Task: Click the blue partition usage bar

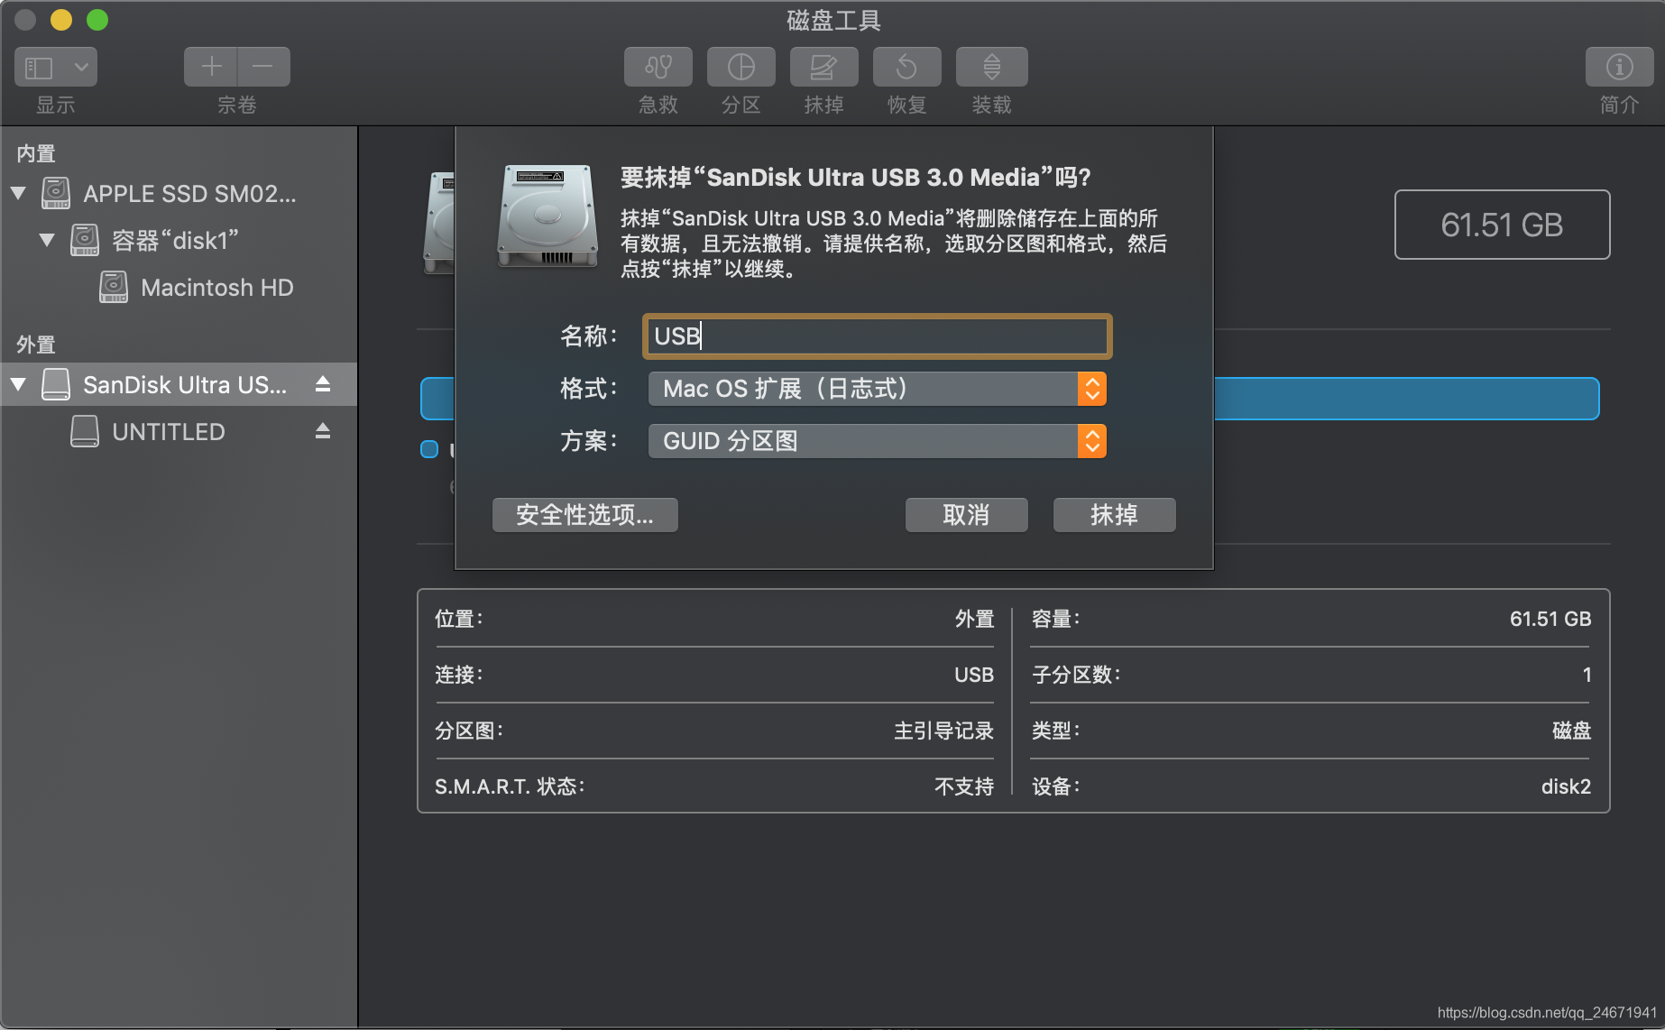Action: point(1406,399)
